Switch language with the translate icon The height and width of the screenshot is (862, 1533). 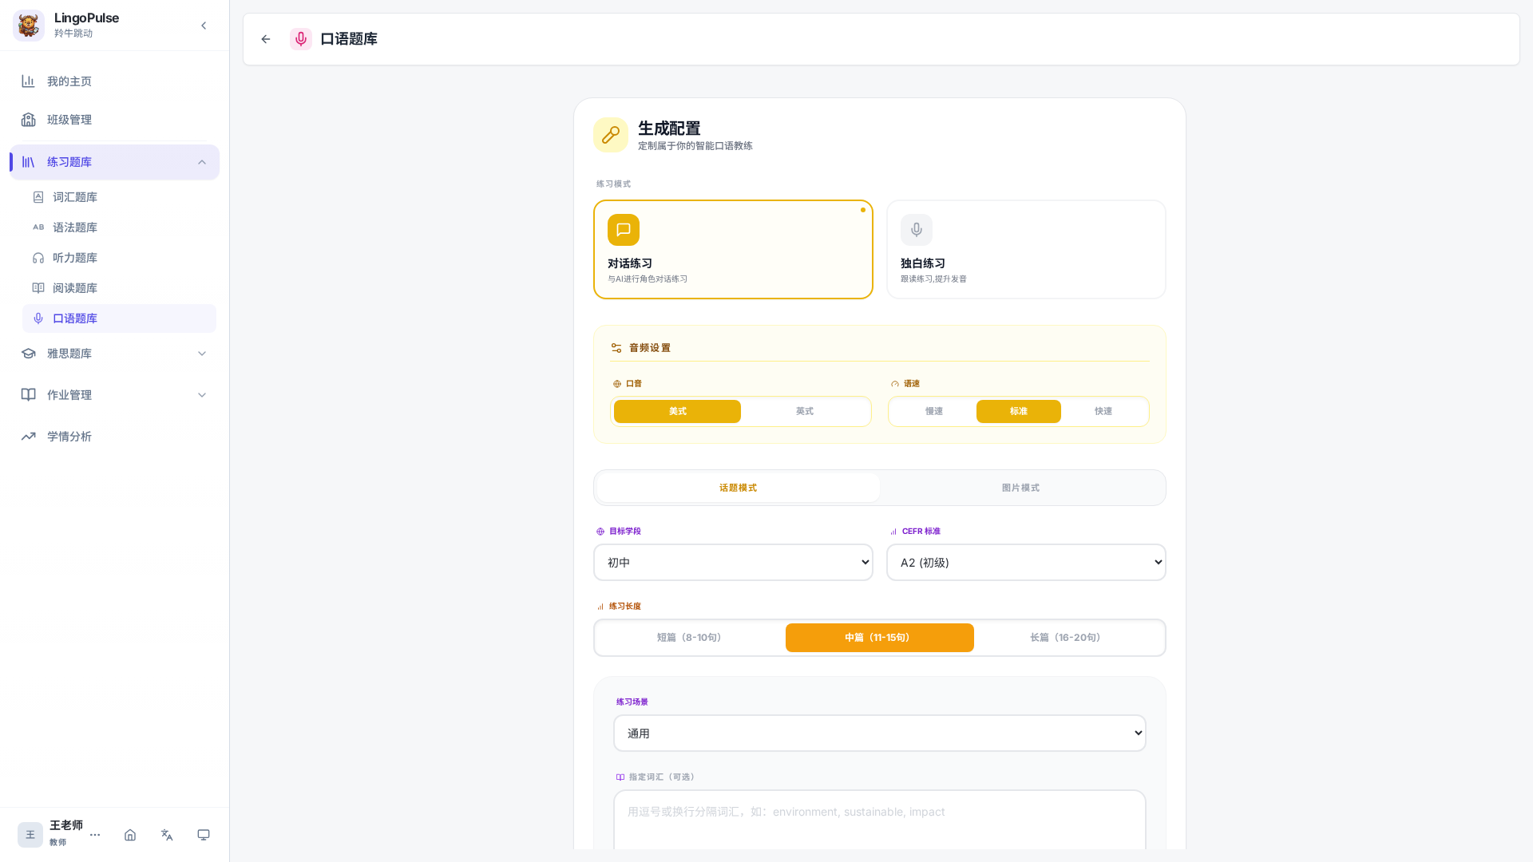point(167,835)
